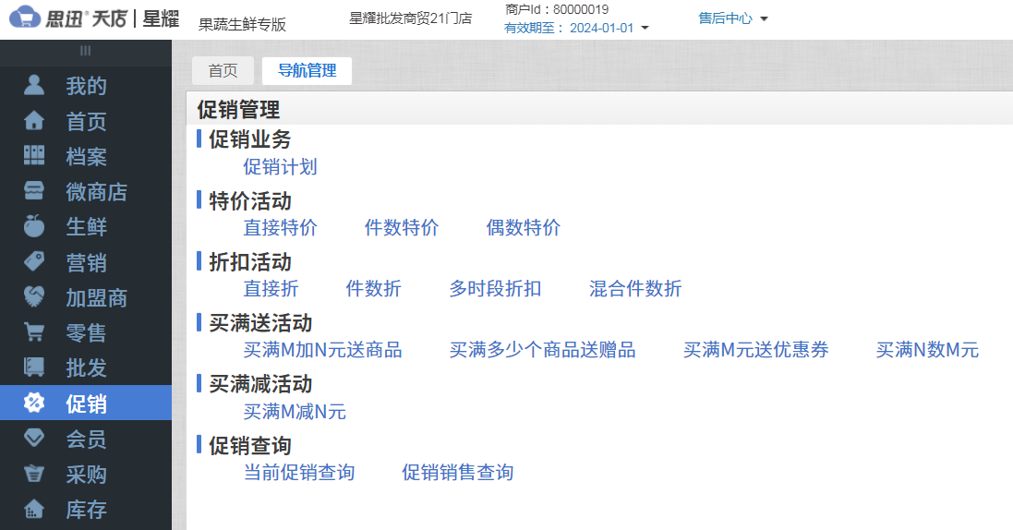Click the 生鲜 apple icon
The height and width of the screenshot is (530, 1013).
coord(34,225)
